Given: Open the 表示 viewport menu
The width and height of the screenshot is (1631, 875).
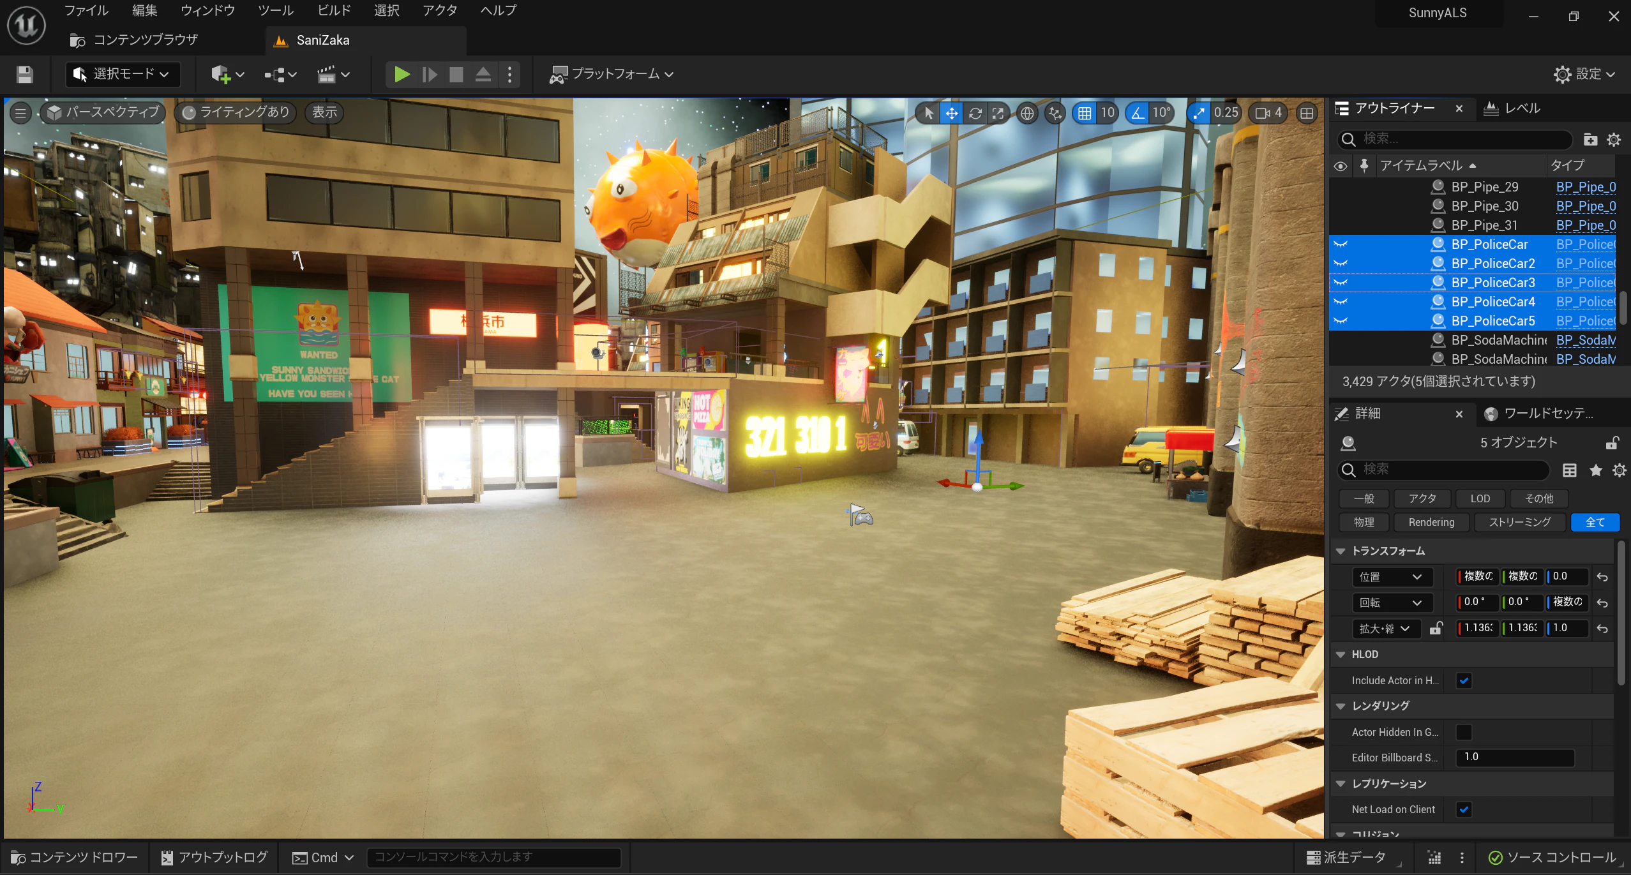Looking at the screenshot, I should coord(324,112).
